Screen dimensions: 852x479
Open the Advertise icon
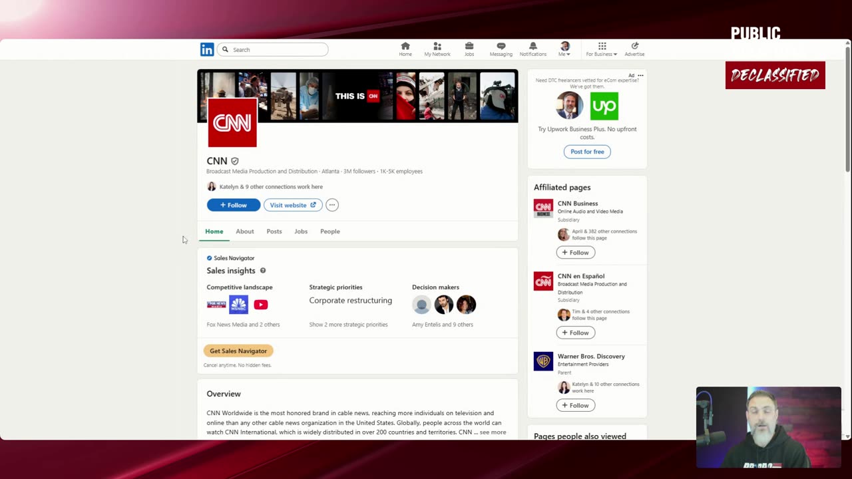point(634,49)
